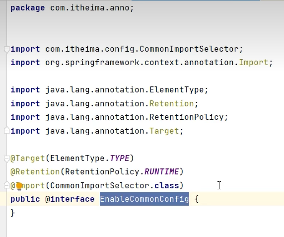Viewport: 284px width, 237px height.
Task: Click RetentionPolicy inside @Retention parentheses
Action: point(102,171)
